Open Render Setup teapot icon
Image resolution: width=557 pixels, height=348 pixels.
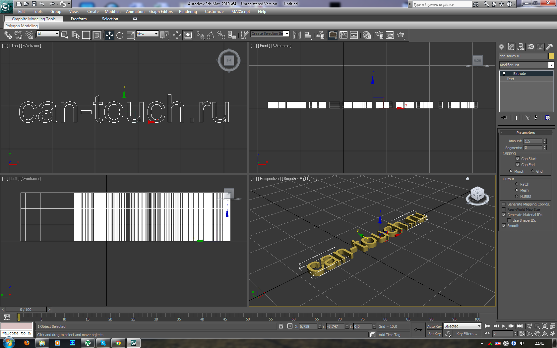[x=379, y=35]
